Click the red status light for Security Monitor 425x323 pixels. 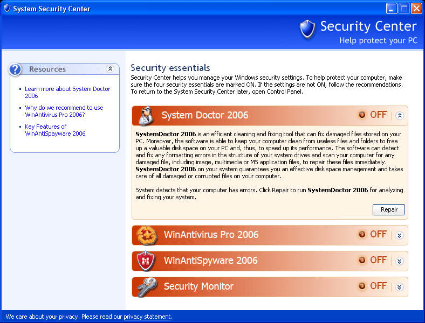tap(362, 286)
